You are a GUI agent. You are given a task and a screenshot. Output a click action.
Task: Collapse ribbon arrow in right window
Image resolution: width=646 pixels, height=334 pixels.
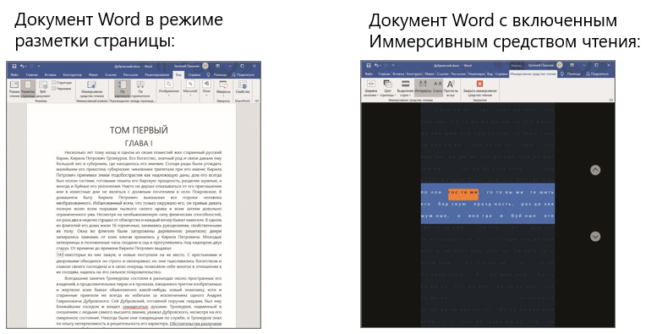611,100
